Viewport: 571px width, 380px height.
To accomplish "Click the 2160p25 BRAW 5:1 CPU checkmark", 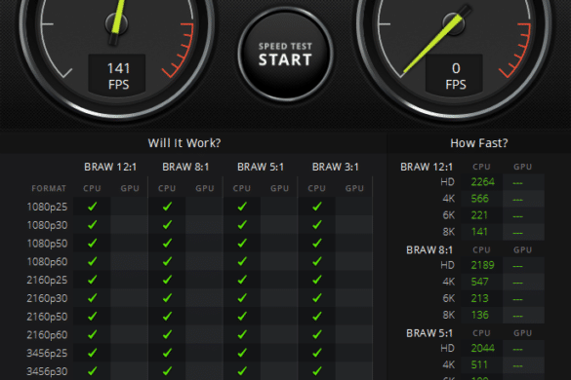I will point(242,280).
